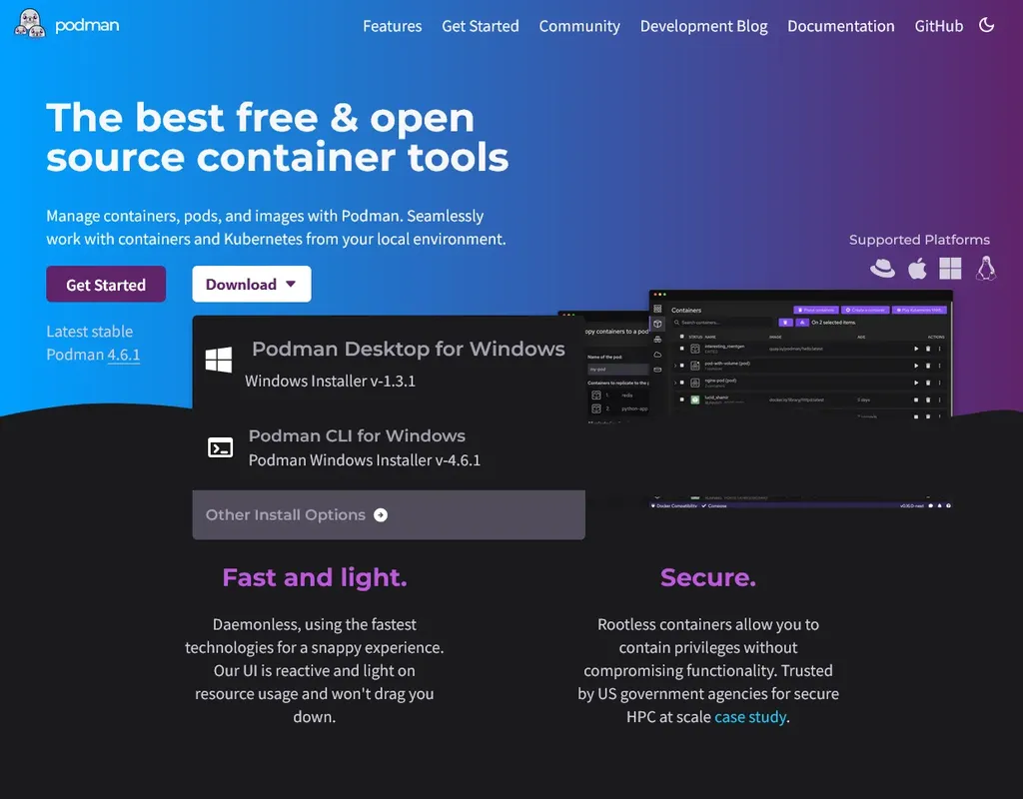Image resolution: width=1023 pixels, height=799 pixels.
Task: Click the Windows logo beside Podman Desktop
Action: (x=219, y=360)
